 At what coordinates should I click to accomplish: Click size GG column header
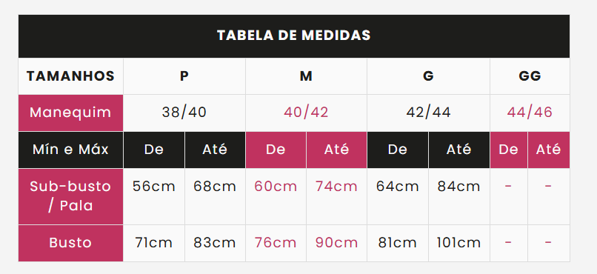click(530, 76)
